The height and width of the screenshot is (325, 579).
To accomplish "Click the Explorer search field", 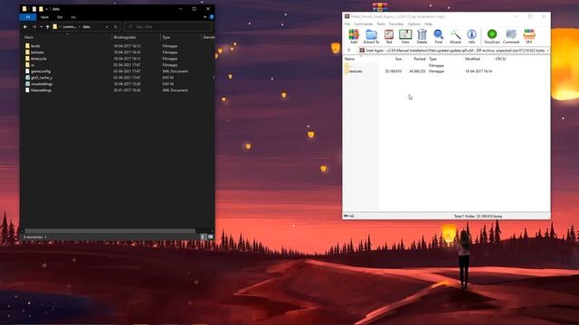I will point(168,27).
